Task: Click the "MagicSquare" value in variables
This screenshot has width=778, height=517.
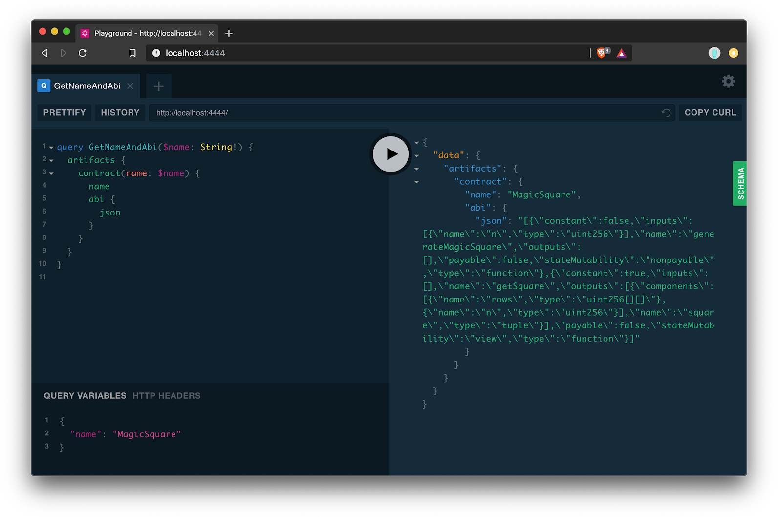Action: 147,434
